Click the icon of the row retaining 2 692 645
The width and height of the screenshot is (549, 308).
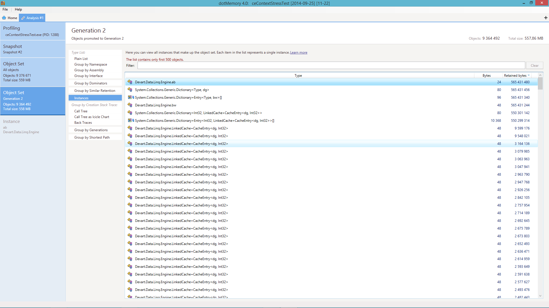(x=130, y=220)
